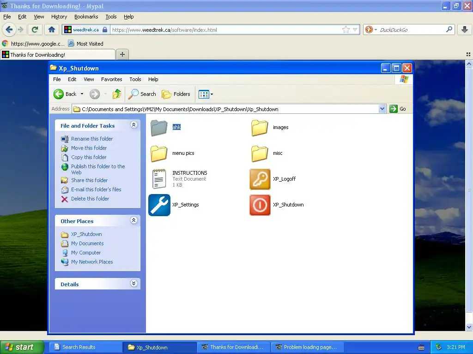Click the Mypal browser back arrow
The image size is (473, 354).
(9, 29)
